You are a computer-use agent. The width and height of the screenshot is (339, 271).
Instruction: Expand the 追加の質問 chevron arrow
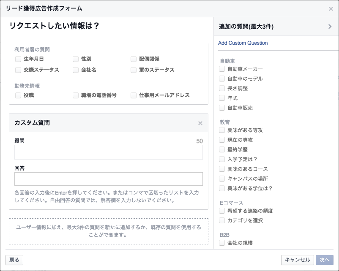click(x=330, y=27)
